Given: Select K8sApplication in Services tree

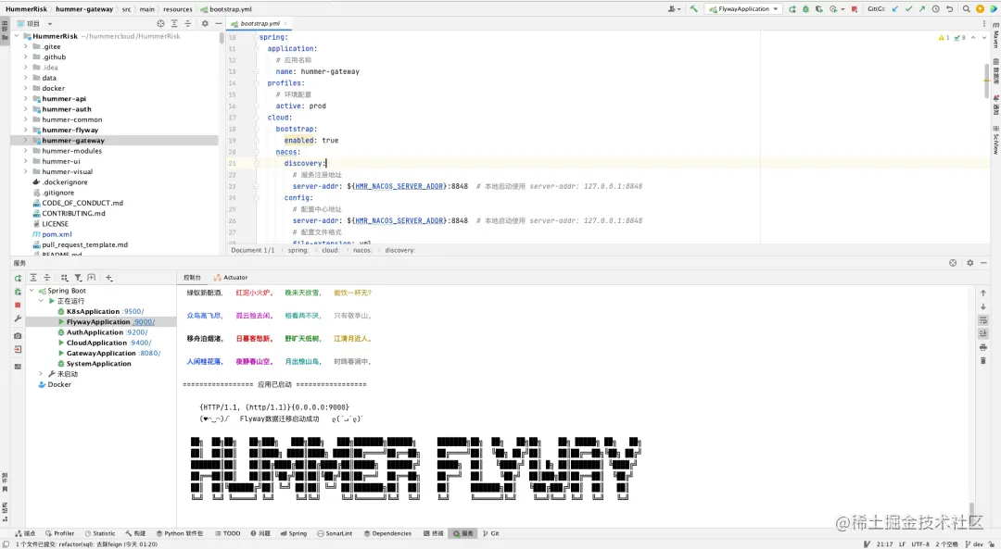Looking at the screenshot, I should (x=93, y=312).
